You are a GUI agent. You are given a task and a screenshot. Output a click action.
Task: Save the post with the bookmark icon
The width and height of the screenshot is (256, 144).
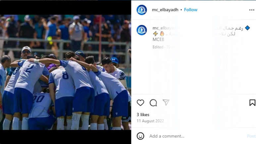(x=252, y=103)
